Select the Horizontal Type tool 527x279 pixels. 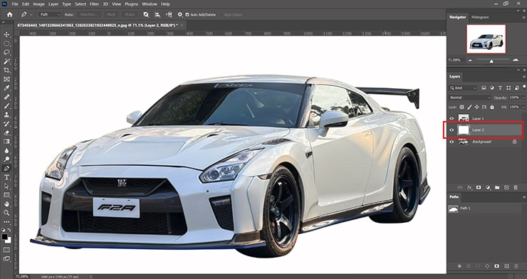[x=6, y=177]
